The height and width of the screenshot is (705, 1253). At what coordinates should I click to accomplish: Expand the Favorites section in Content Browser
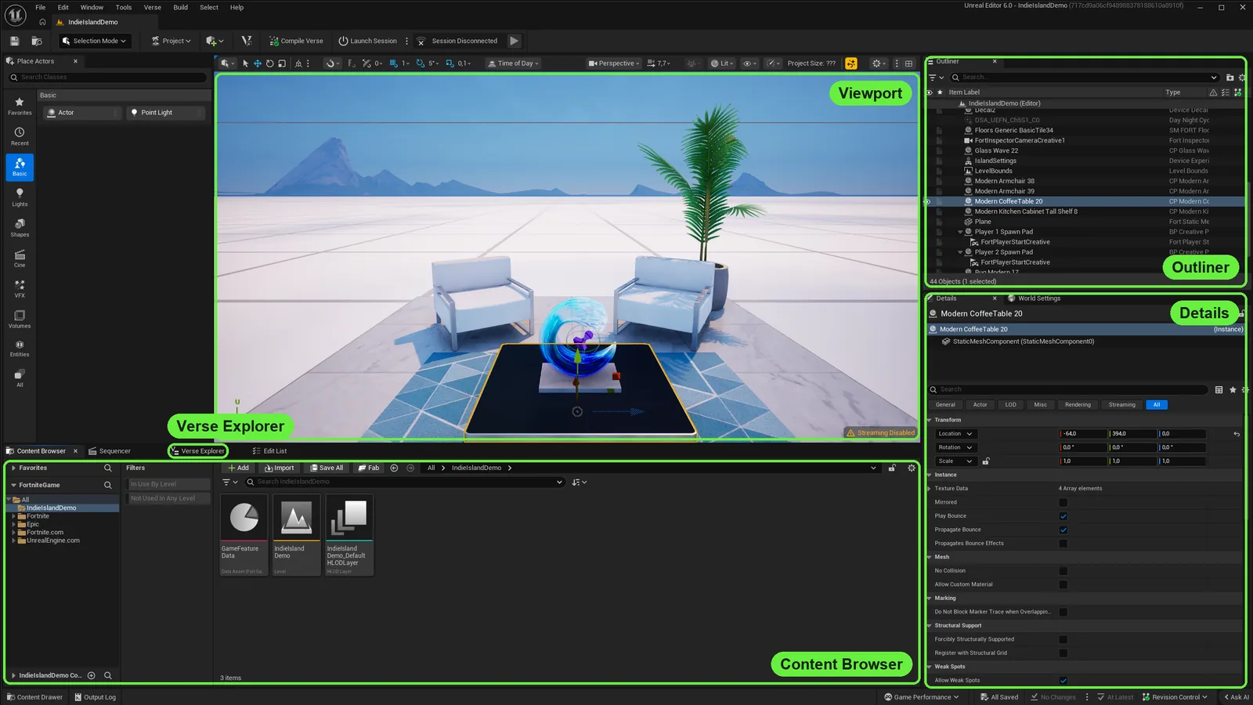[13, 468]
